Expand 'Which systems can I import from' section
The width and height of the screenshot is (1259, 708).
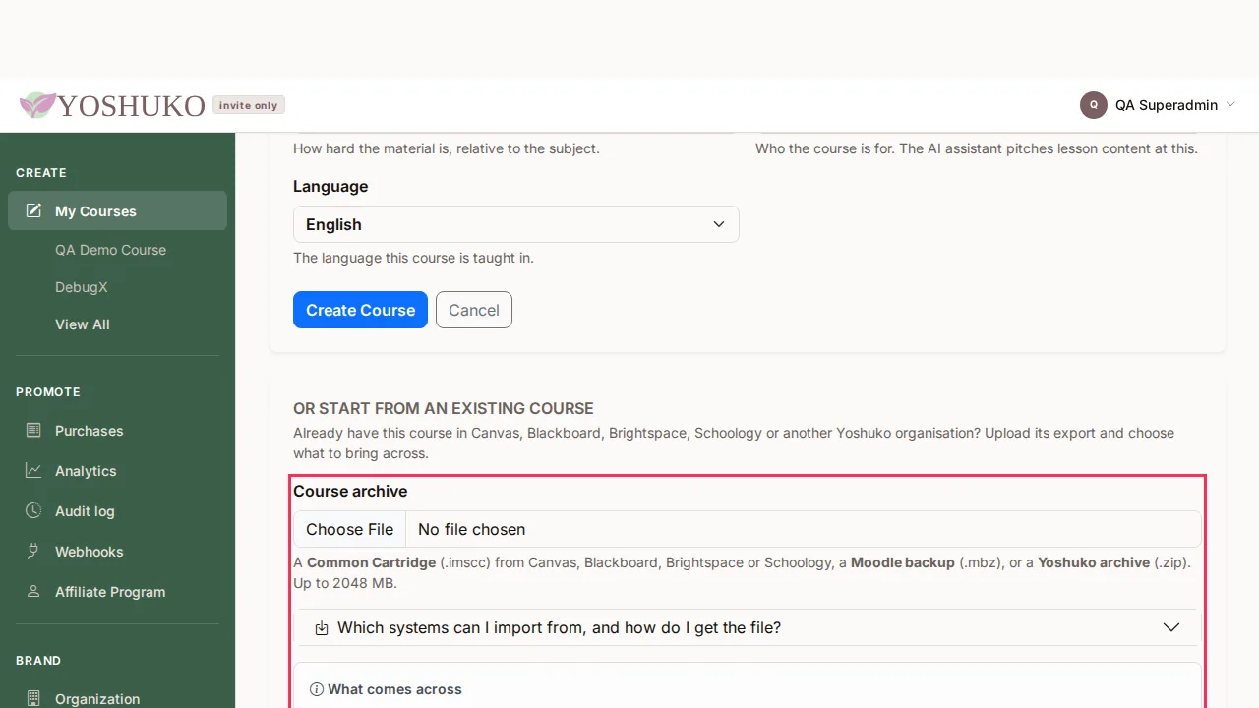click(748, 627)
